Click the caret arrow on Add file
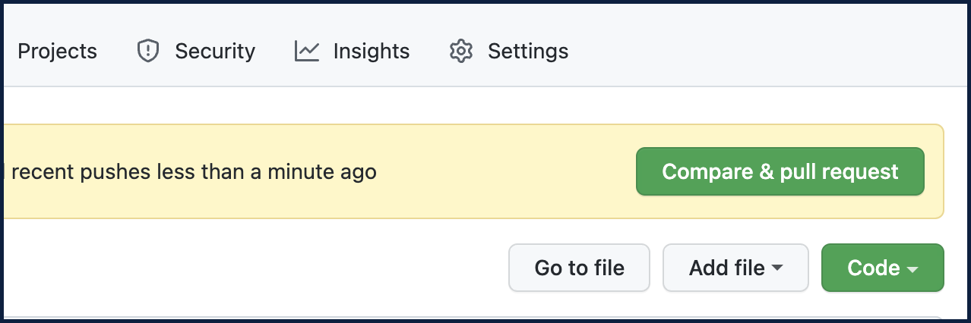 (777, 268)
